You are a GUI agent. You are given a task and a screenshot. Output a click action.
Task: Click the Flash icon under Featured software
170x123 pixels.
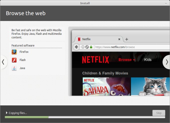click(14, 60)
